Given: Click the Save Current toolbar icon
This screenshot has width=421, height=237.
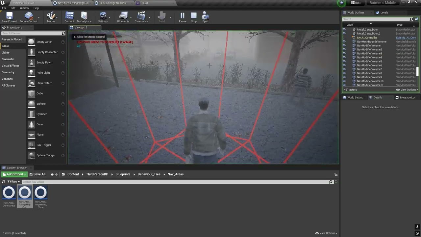Looking at the screenshot, I should pos(9,16).
